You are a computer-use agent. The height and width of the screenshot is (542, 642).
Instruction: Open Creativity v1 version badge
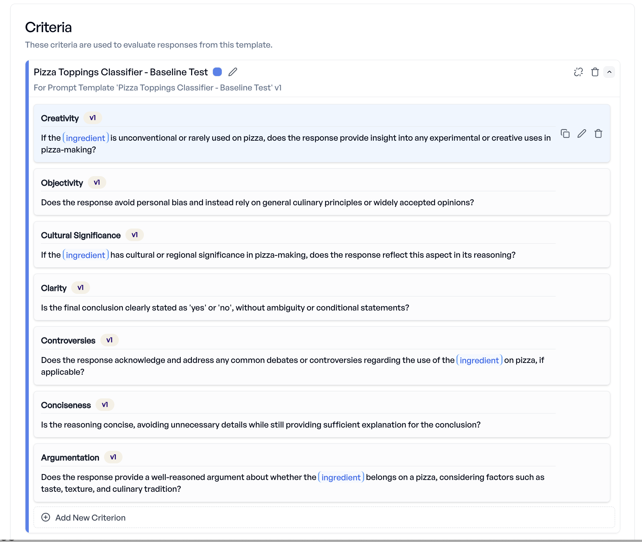(x=93, y=118)
